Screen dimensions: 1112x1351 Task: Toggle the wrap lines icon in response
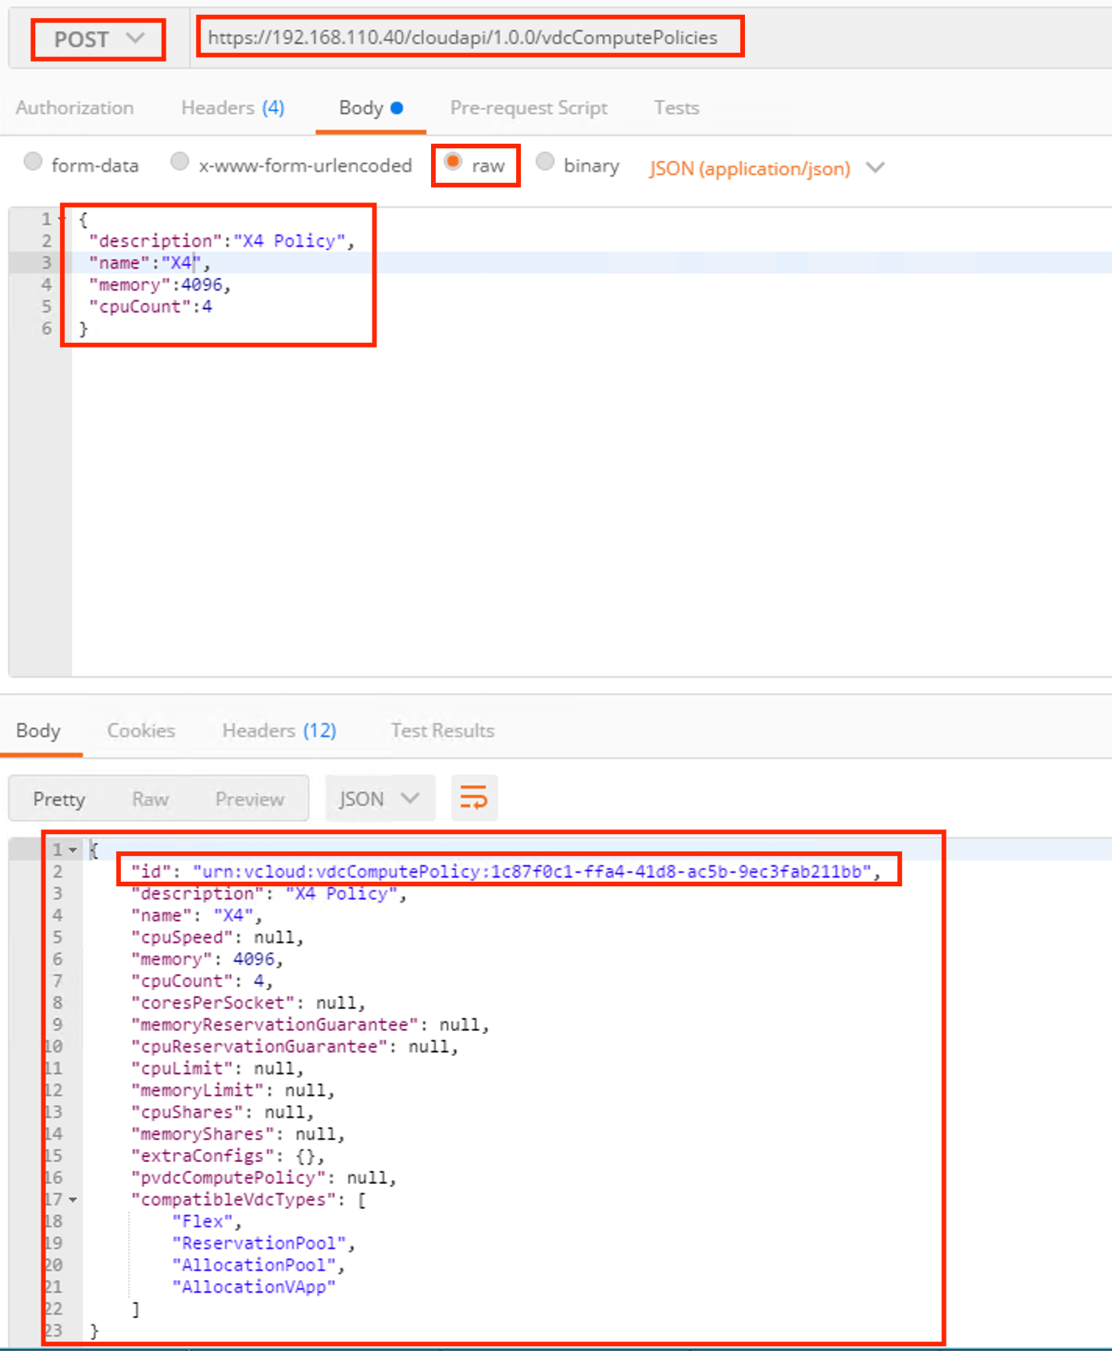click(474, 798)
